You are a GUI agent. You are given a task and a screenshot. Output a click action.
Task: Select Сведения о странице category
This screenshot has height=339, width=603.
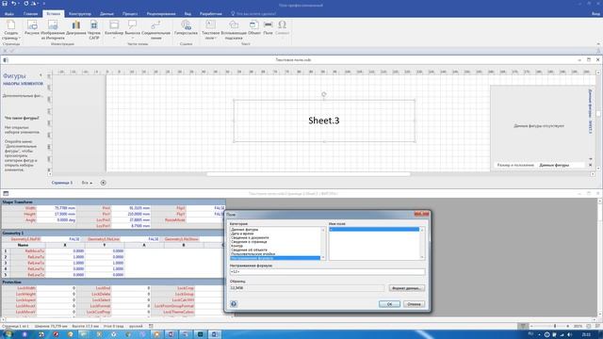click(249, 242)
